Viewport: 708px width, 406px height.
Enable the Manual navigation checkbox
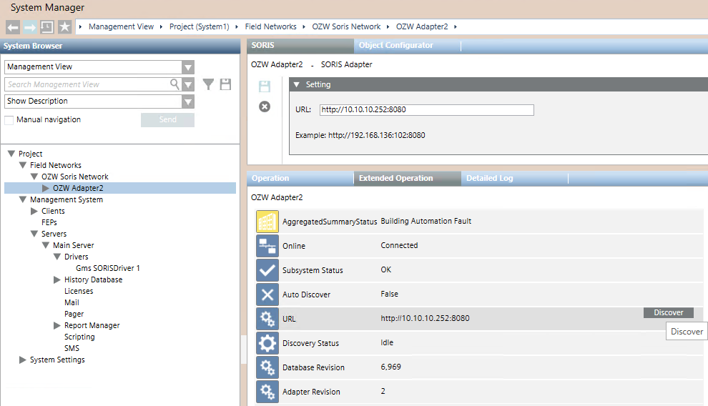(x=9, y=120)
